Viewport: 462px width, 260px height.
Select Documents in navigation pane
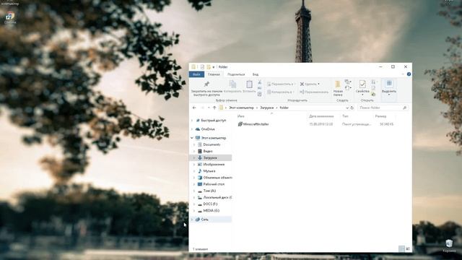tap(212, 144)
